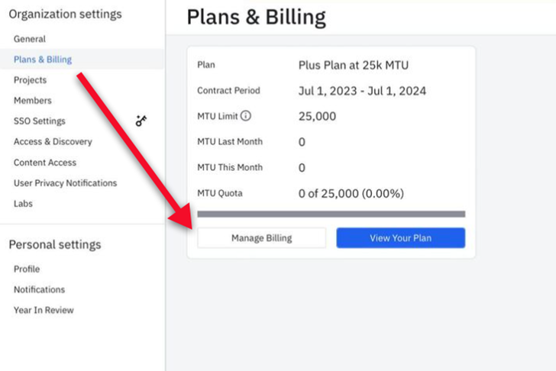This screenshot has width=556, height=371.
Task: Select Plans & Billing in sidebar
Action: (x=43, y=60)
